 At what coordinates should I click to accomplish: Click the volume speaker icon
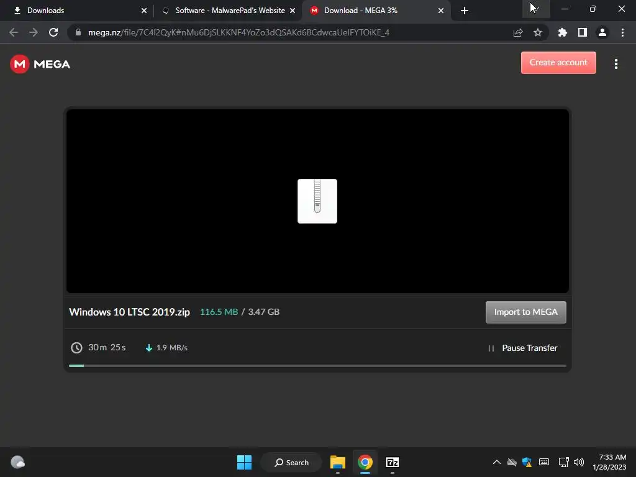[x=579, y=462]
